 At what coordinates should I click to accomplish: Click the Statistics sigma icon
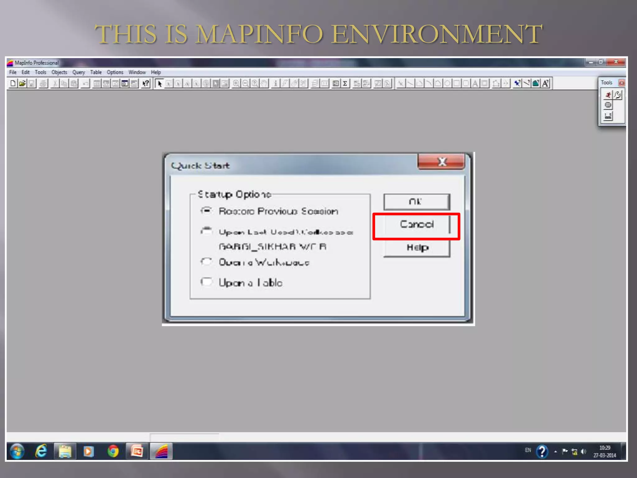[x=345, y=83]
